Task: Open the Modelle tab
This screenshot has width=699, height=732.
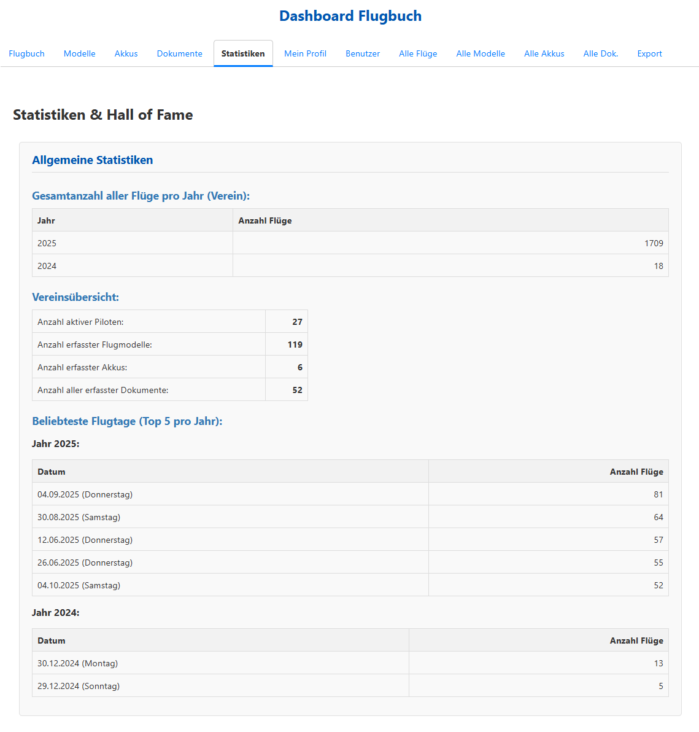Action: 79,53
